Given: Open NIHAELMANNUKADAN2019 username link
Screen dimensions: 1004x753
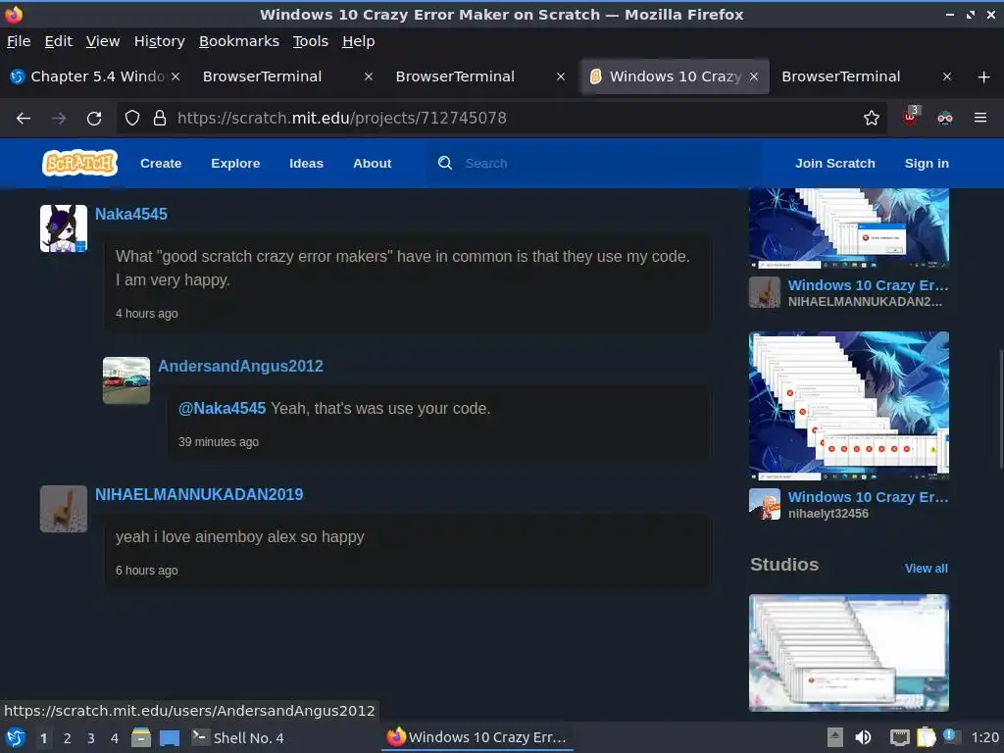Looking at the screenshot, I should (x=199, y=494).
